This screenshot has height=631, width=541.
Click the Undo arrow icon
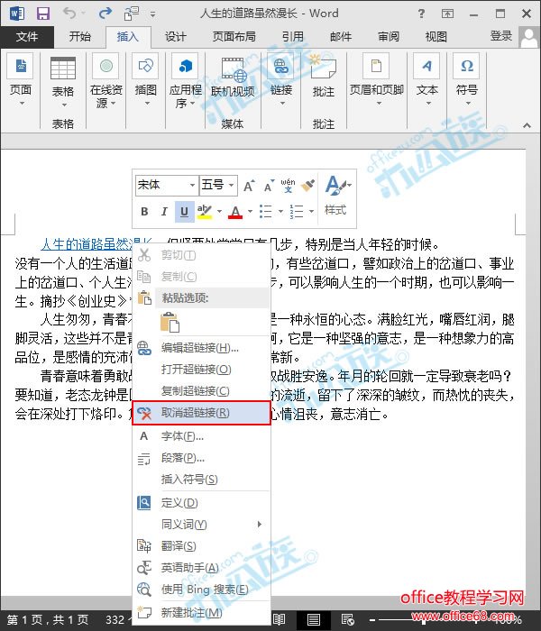click(70, 14)
